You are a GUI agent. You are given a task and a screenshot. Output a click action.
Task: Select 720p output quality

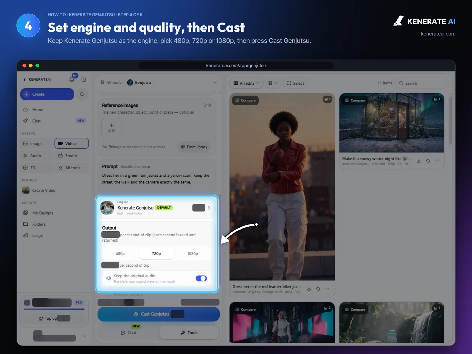156,253
